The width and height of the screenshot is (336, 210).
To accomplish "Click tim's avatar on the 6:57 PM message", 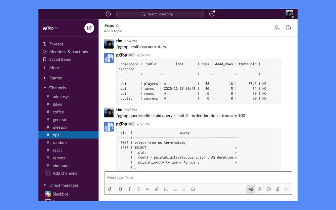I will 109,113.
